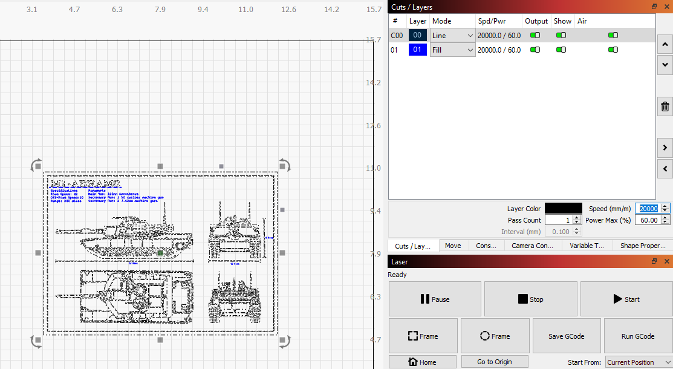
Task: Toggle Output for layer C00
Action: point(535,36)
